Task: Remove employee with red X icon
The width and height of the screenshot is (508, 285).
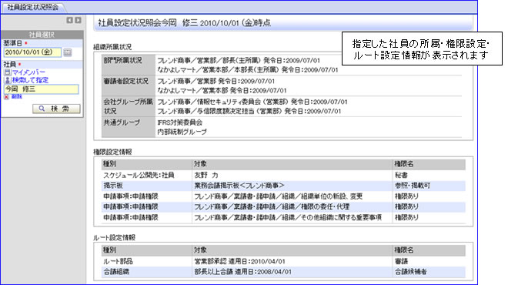Action: coord(6,97)
